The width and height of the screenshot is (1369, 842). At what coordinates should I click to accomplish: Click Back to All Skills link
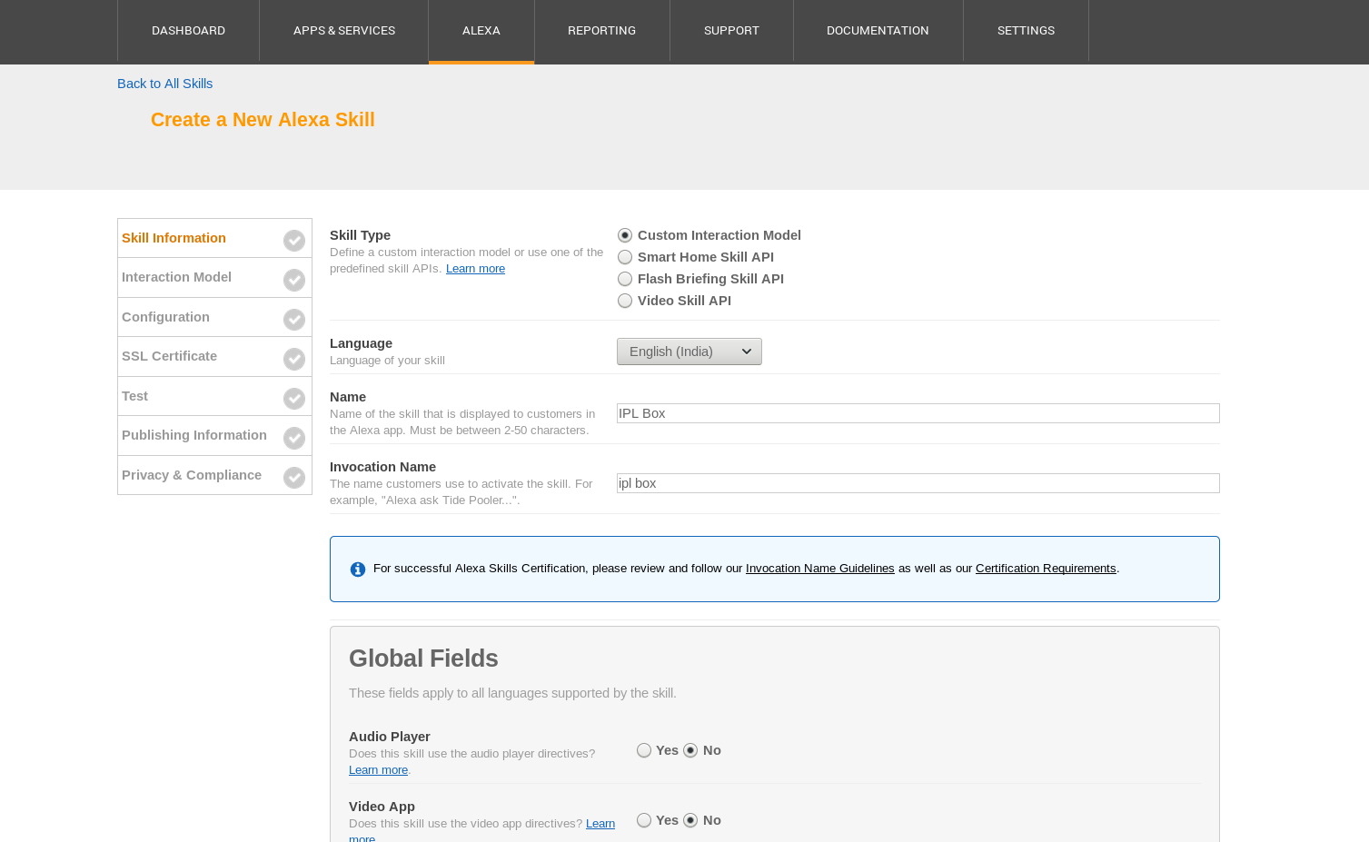click(x=164, y=84)
